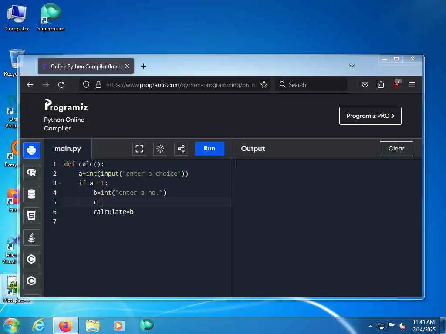
Task: Open Windows Start menu
Action: [x=11, y=325]
